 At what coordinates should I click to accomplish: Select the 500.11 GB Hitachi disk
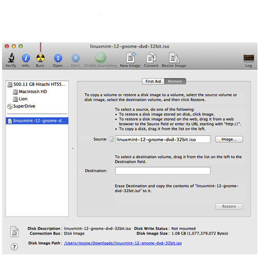click(x=37, y=84)
